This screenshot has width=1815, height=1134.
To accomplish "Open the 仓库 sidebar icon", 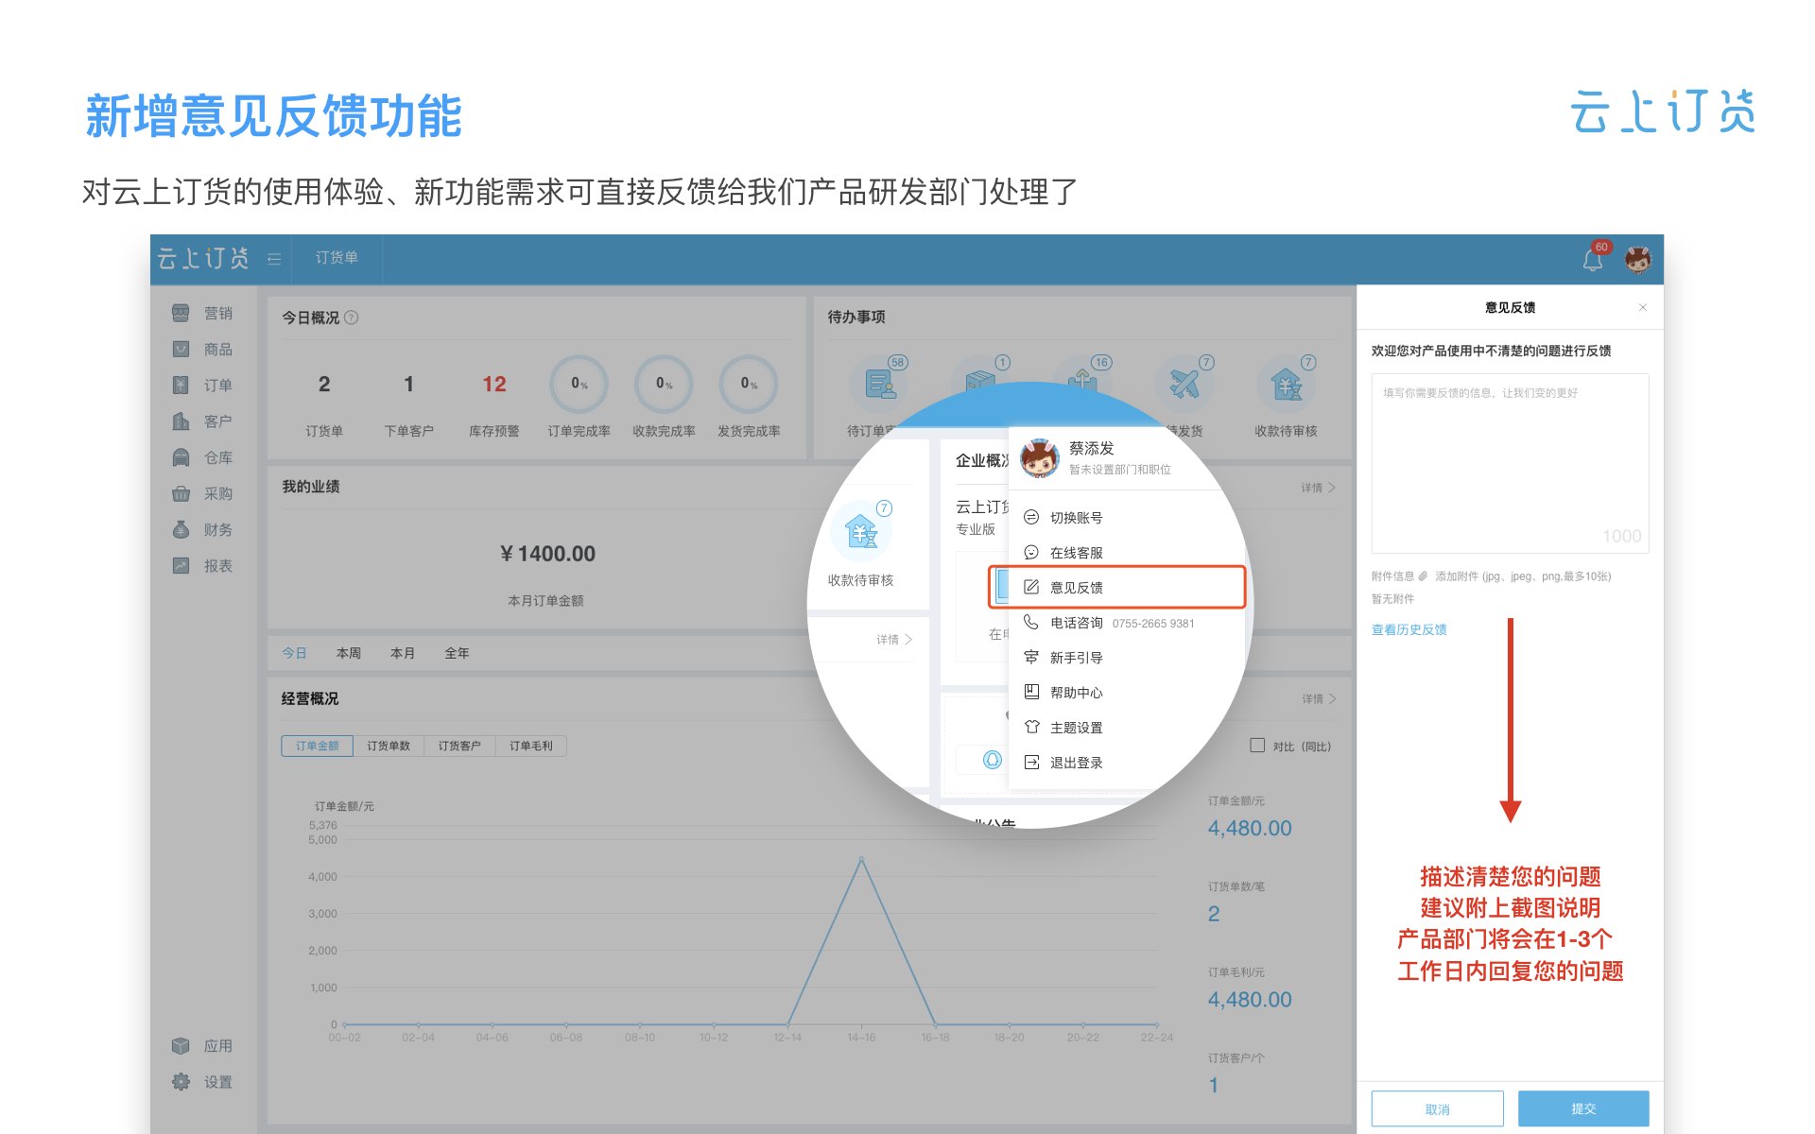I will [x=181, y=457].
